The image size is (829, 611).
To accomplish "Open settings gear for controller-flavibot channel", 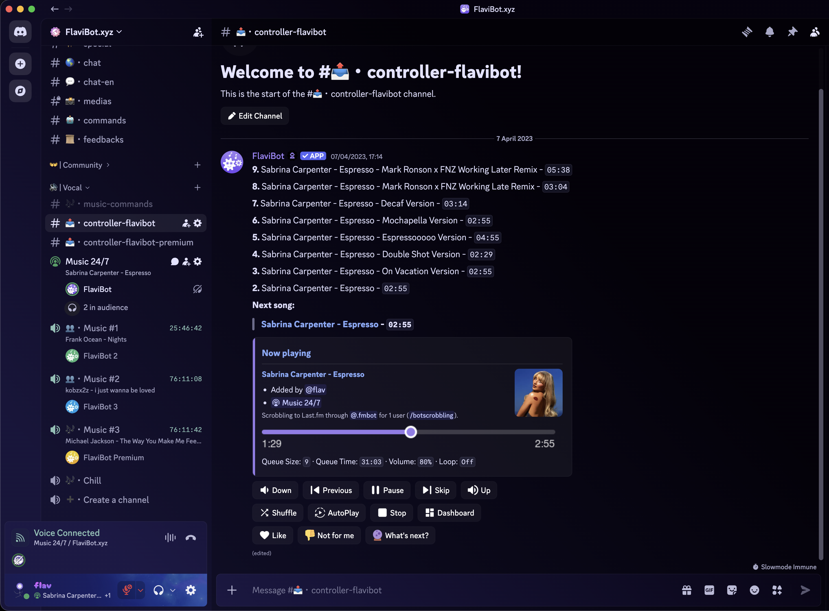I will [x=198, y=223].
